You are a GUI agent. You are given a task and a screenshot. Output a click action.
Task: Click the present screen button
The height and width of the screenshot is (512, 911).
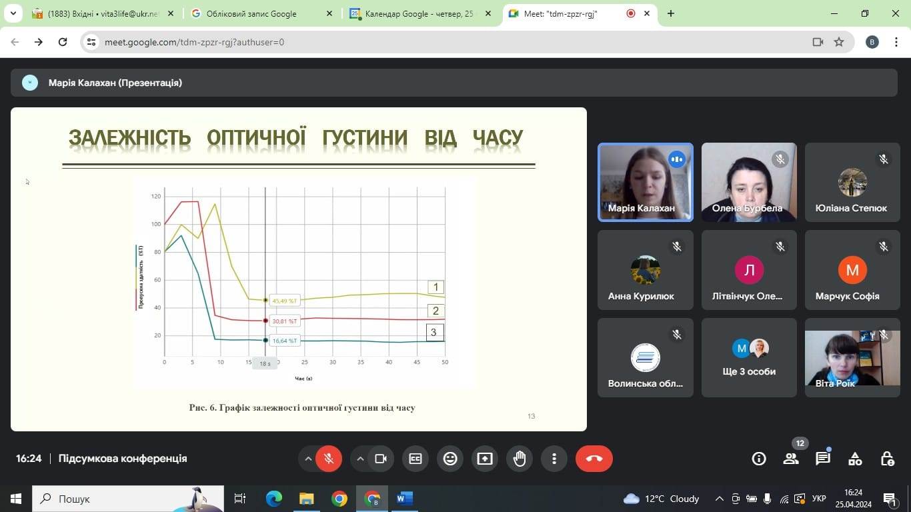(x=485, y=459)
